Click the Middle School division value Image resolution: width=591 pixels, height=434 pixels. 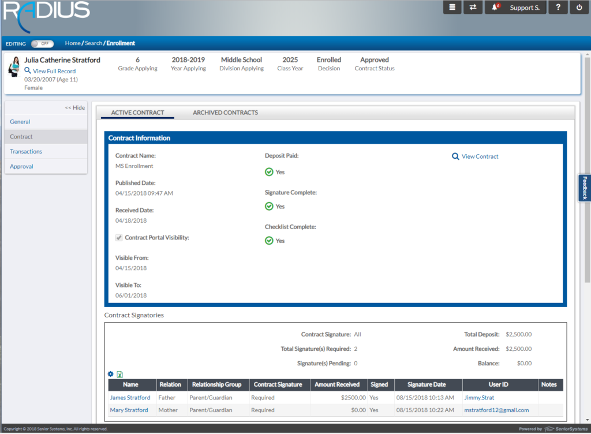[x=241, y=60]
